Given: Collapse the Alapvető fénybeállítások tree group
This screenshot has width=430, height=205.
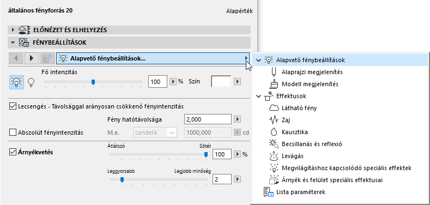Looking at the screenshot, I should 258,60.
